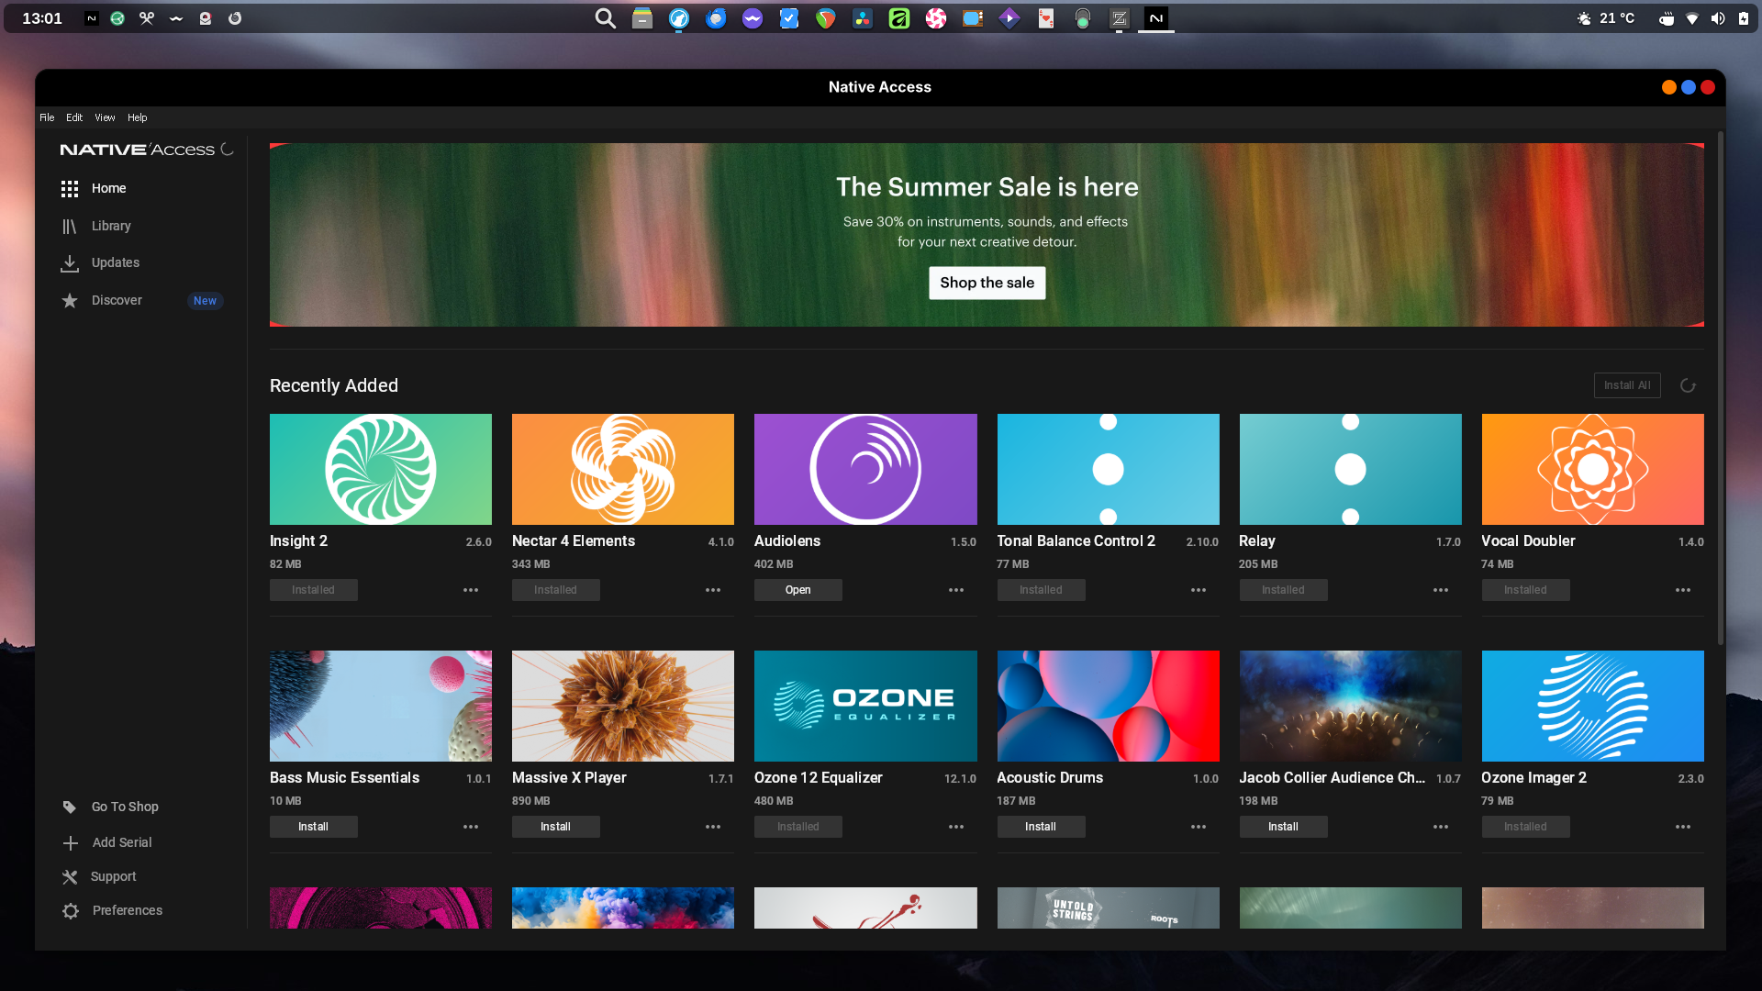The height and width of the screenshot is (991, 1762).
Task: Open more options for Vocal Doubler
Action: pos(1683,590)
